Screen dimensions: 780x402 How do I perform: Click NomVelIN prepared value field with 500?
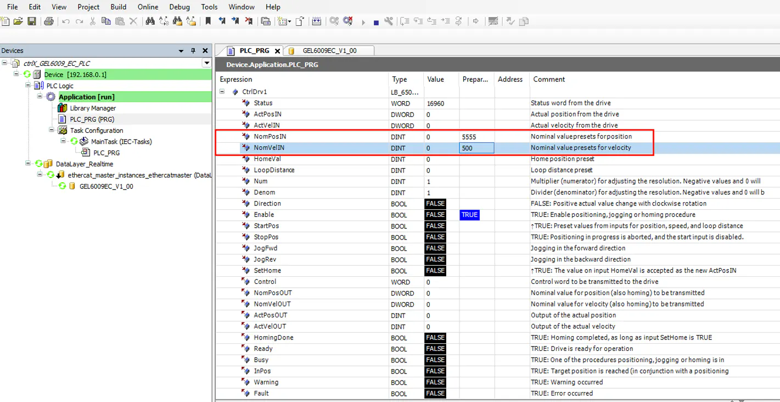(x=476, y=148)
